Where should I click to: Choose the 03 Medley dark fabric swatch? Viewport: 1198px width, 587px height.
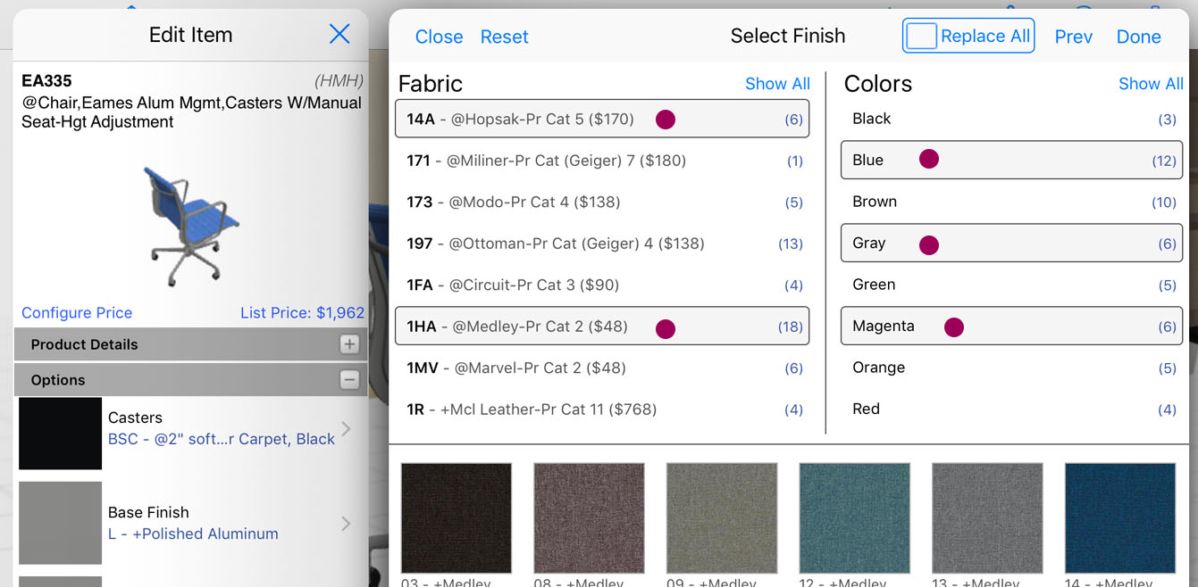(x=457, y=517)
